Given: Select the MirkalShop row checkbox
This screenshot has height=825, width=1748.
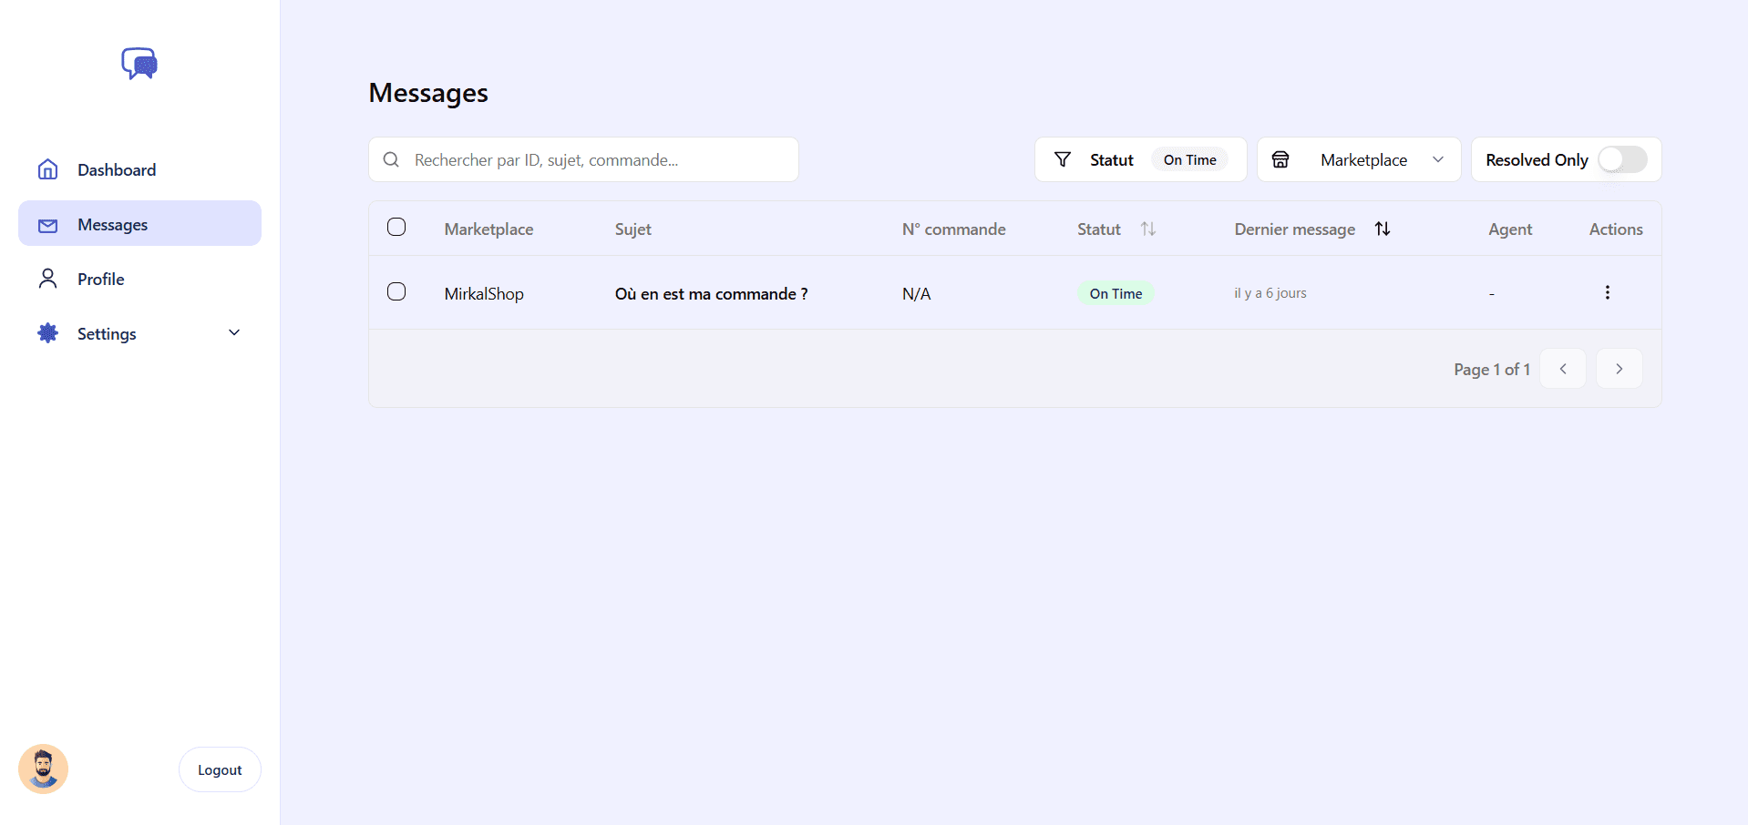Looking at the screenshot, I should coord(396,291).
